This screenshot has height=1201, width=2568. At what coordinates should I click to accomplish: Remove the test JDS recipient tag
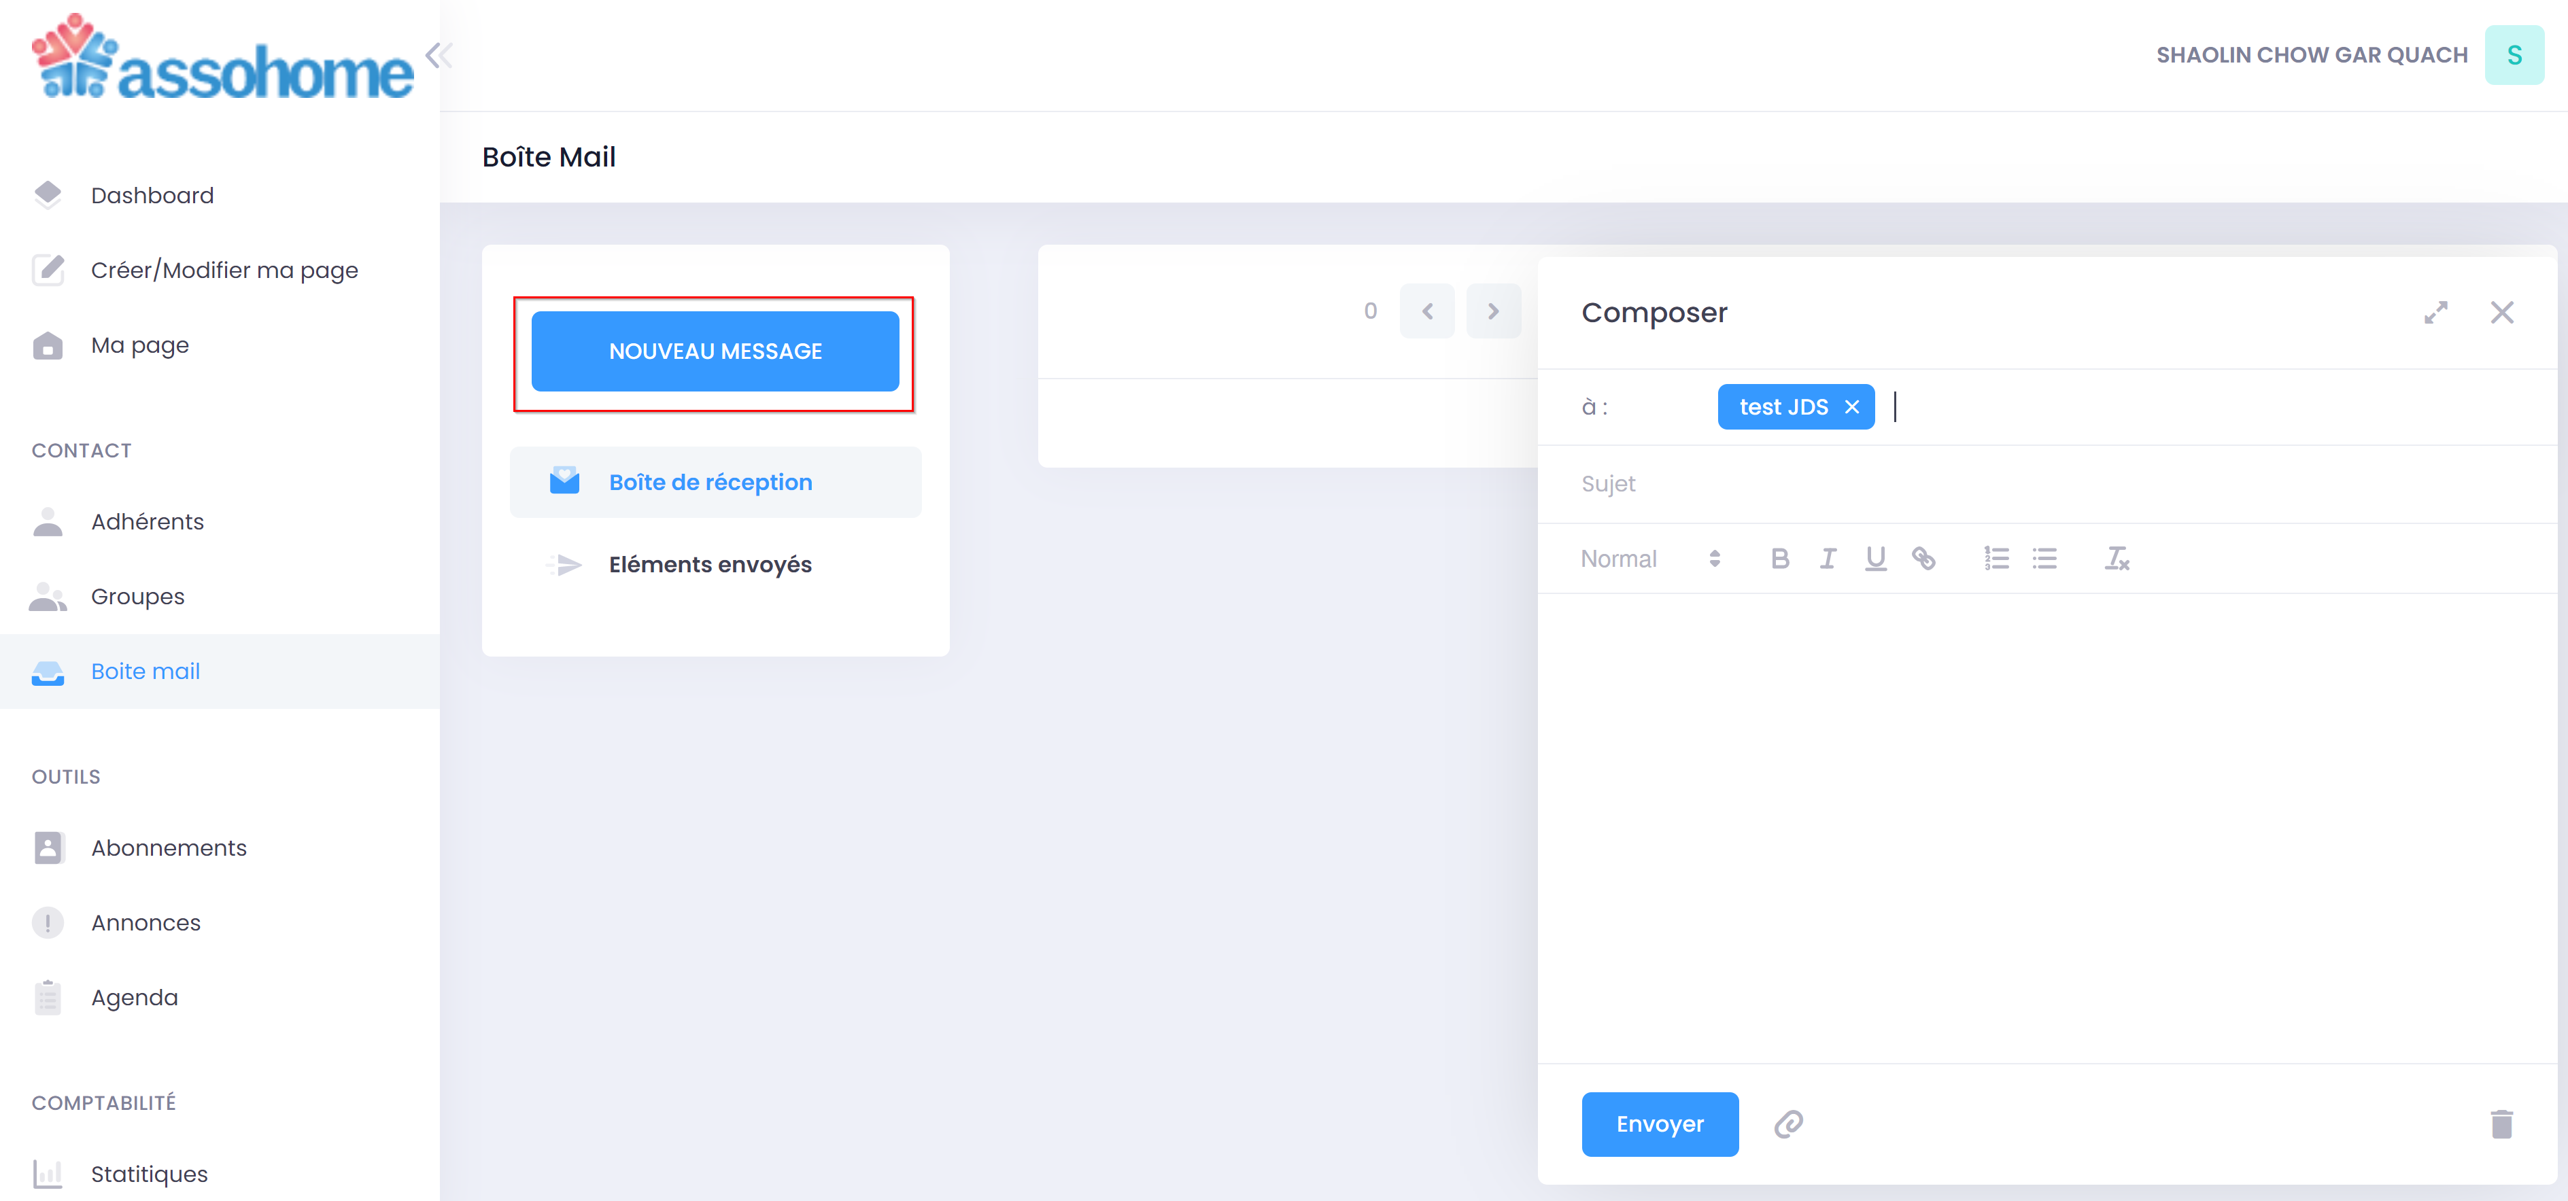[x=1851, y=406]
